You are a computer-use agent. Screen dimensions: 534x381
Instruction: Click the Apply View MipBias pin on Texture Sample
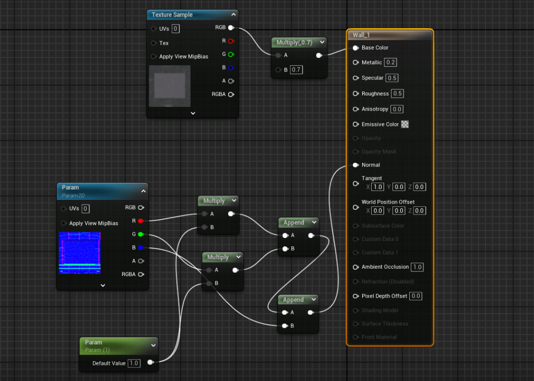[x=153, y=56]
